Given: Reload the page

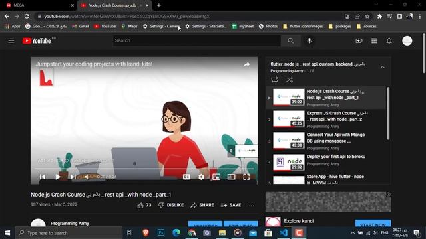Looking at the screenshot, I should pyautogui.click(x=27, y=16).
